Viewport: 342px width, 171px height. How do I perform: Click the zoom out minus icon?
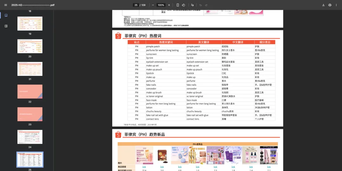pos(153,5)
